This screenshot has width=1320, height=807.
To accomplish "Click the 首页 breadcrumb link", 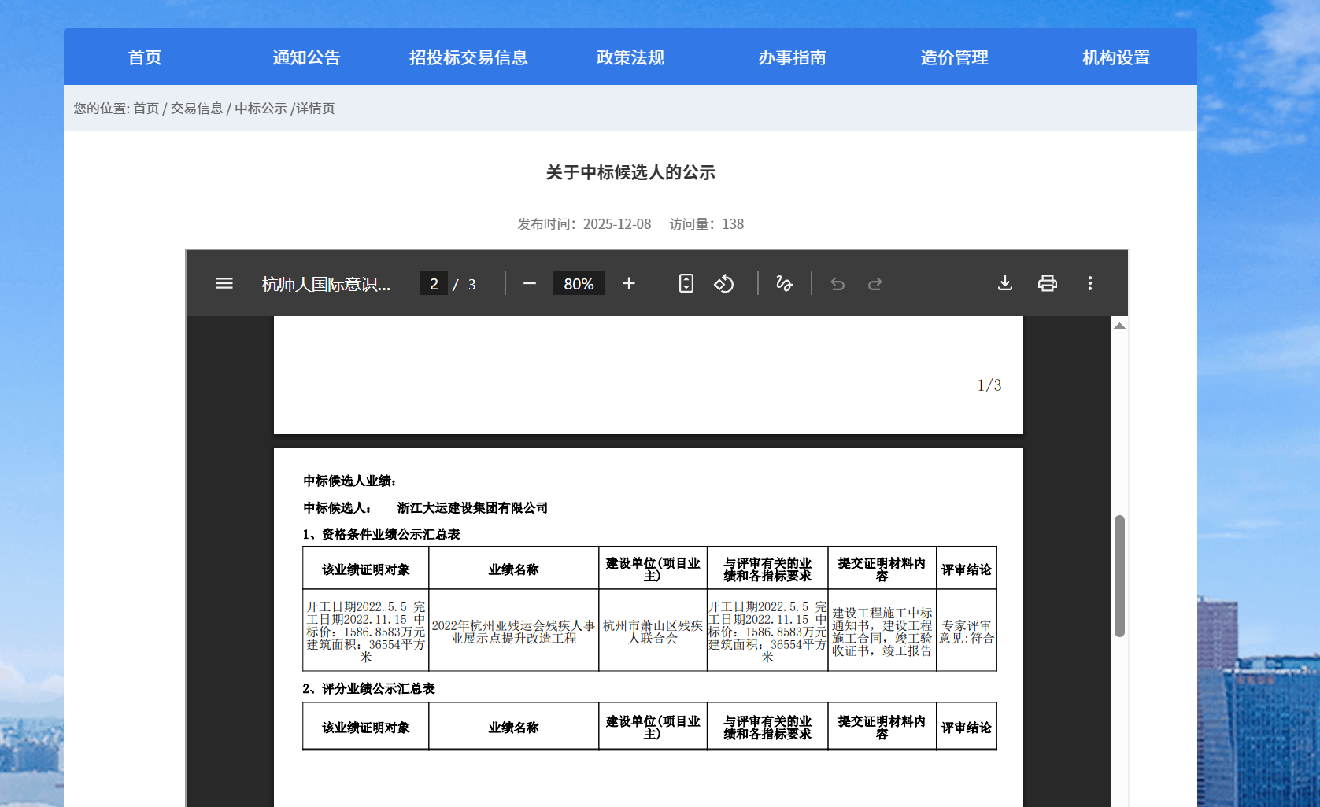I will 146,109.
